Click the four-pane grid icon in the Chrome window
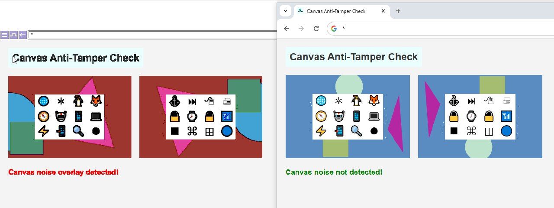This screenshot has width=554, height=208. point(489,131)
